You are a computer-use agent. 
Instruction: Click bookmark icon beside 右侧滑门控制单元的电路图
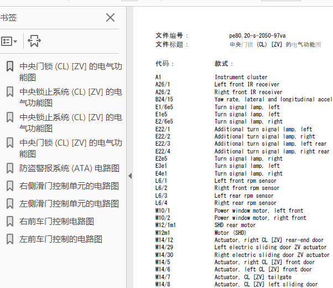tap(10, 186)
